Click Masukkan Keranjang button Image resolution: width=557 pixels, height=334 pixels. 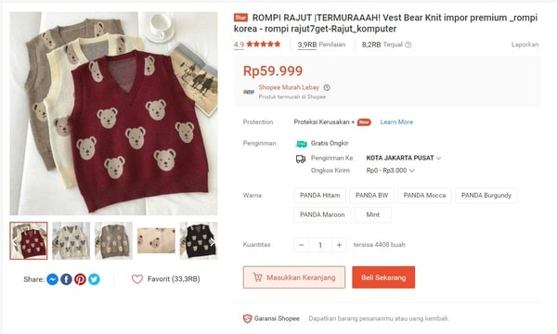(x=294, y=277)
